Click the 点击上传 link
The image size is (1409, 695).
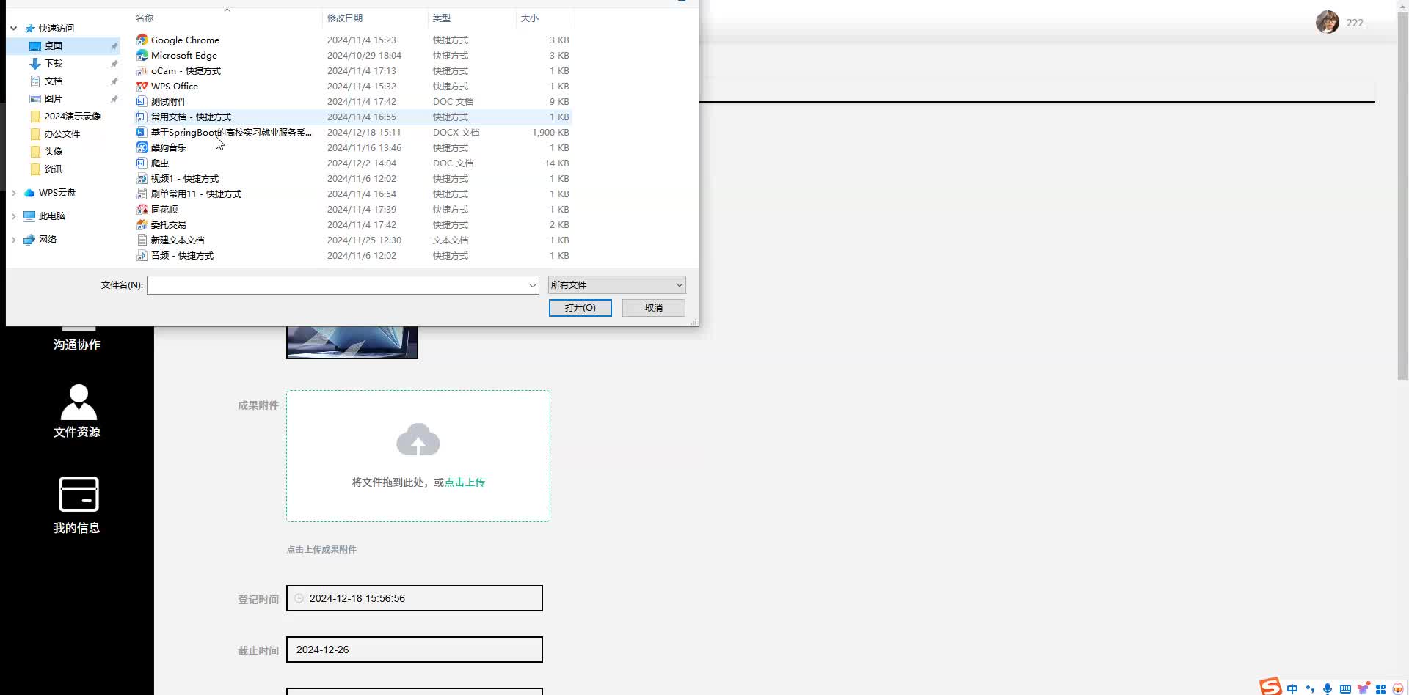tap(465, 482)
